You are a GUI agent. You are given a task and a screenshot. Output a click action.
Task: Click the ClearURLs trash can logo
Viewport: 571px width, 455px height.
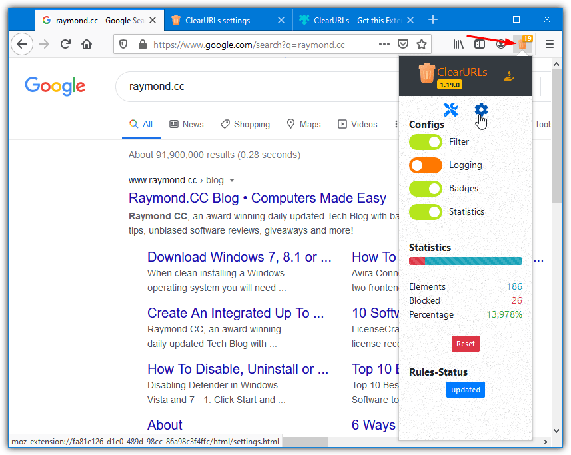tap(426, 73)
